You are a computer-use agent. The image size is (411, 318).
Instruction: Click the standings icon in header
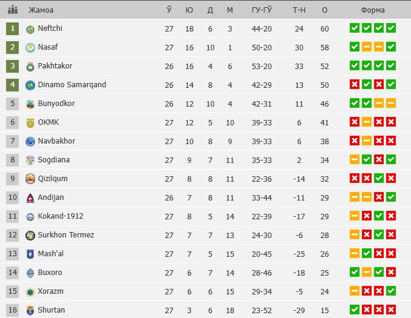point(12,10)
